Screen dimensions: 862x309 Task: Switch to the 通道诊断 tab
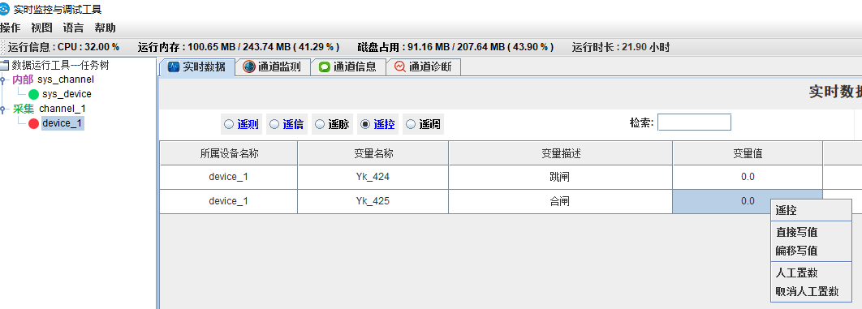(x=424, y=67)
